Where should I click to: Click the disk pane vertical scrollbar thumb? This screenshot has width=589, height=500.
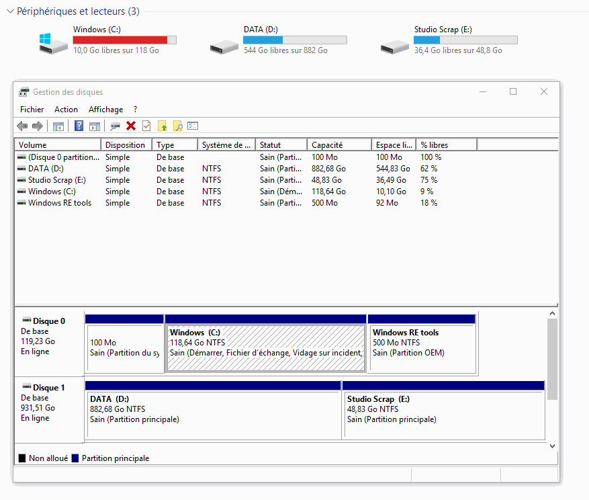click(x=552, y=359)
